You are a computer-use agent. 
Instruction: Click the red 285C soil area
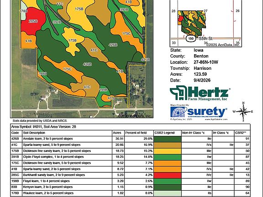[x=33, y=21]
